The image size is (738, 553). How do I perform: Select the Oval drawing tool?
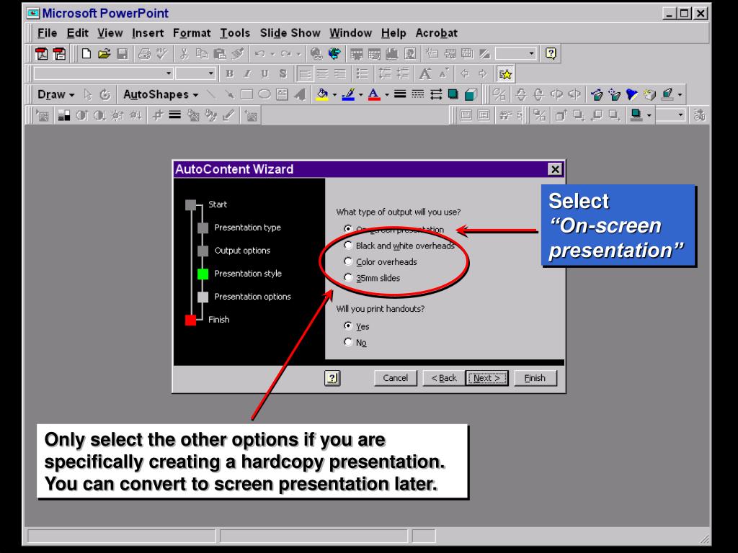[264, 94]
